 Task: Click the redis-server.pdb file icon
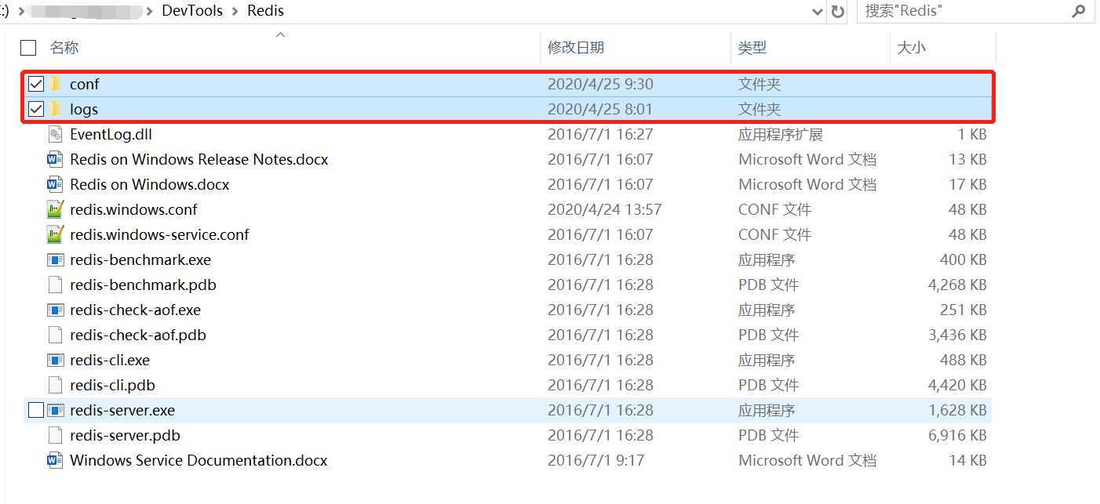tap(55, 435)
